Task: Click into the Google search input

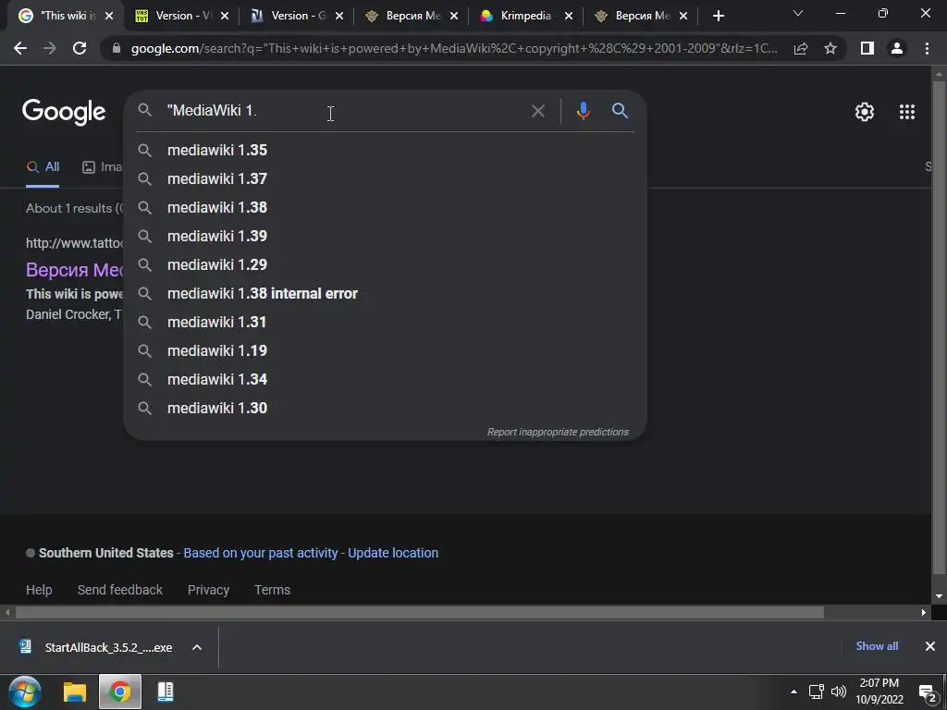Action: pyautogui.click(x=344, y=111)
